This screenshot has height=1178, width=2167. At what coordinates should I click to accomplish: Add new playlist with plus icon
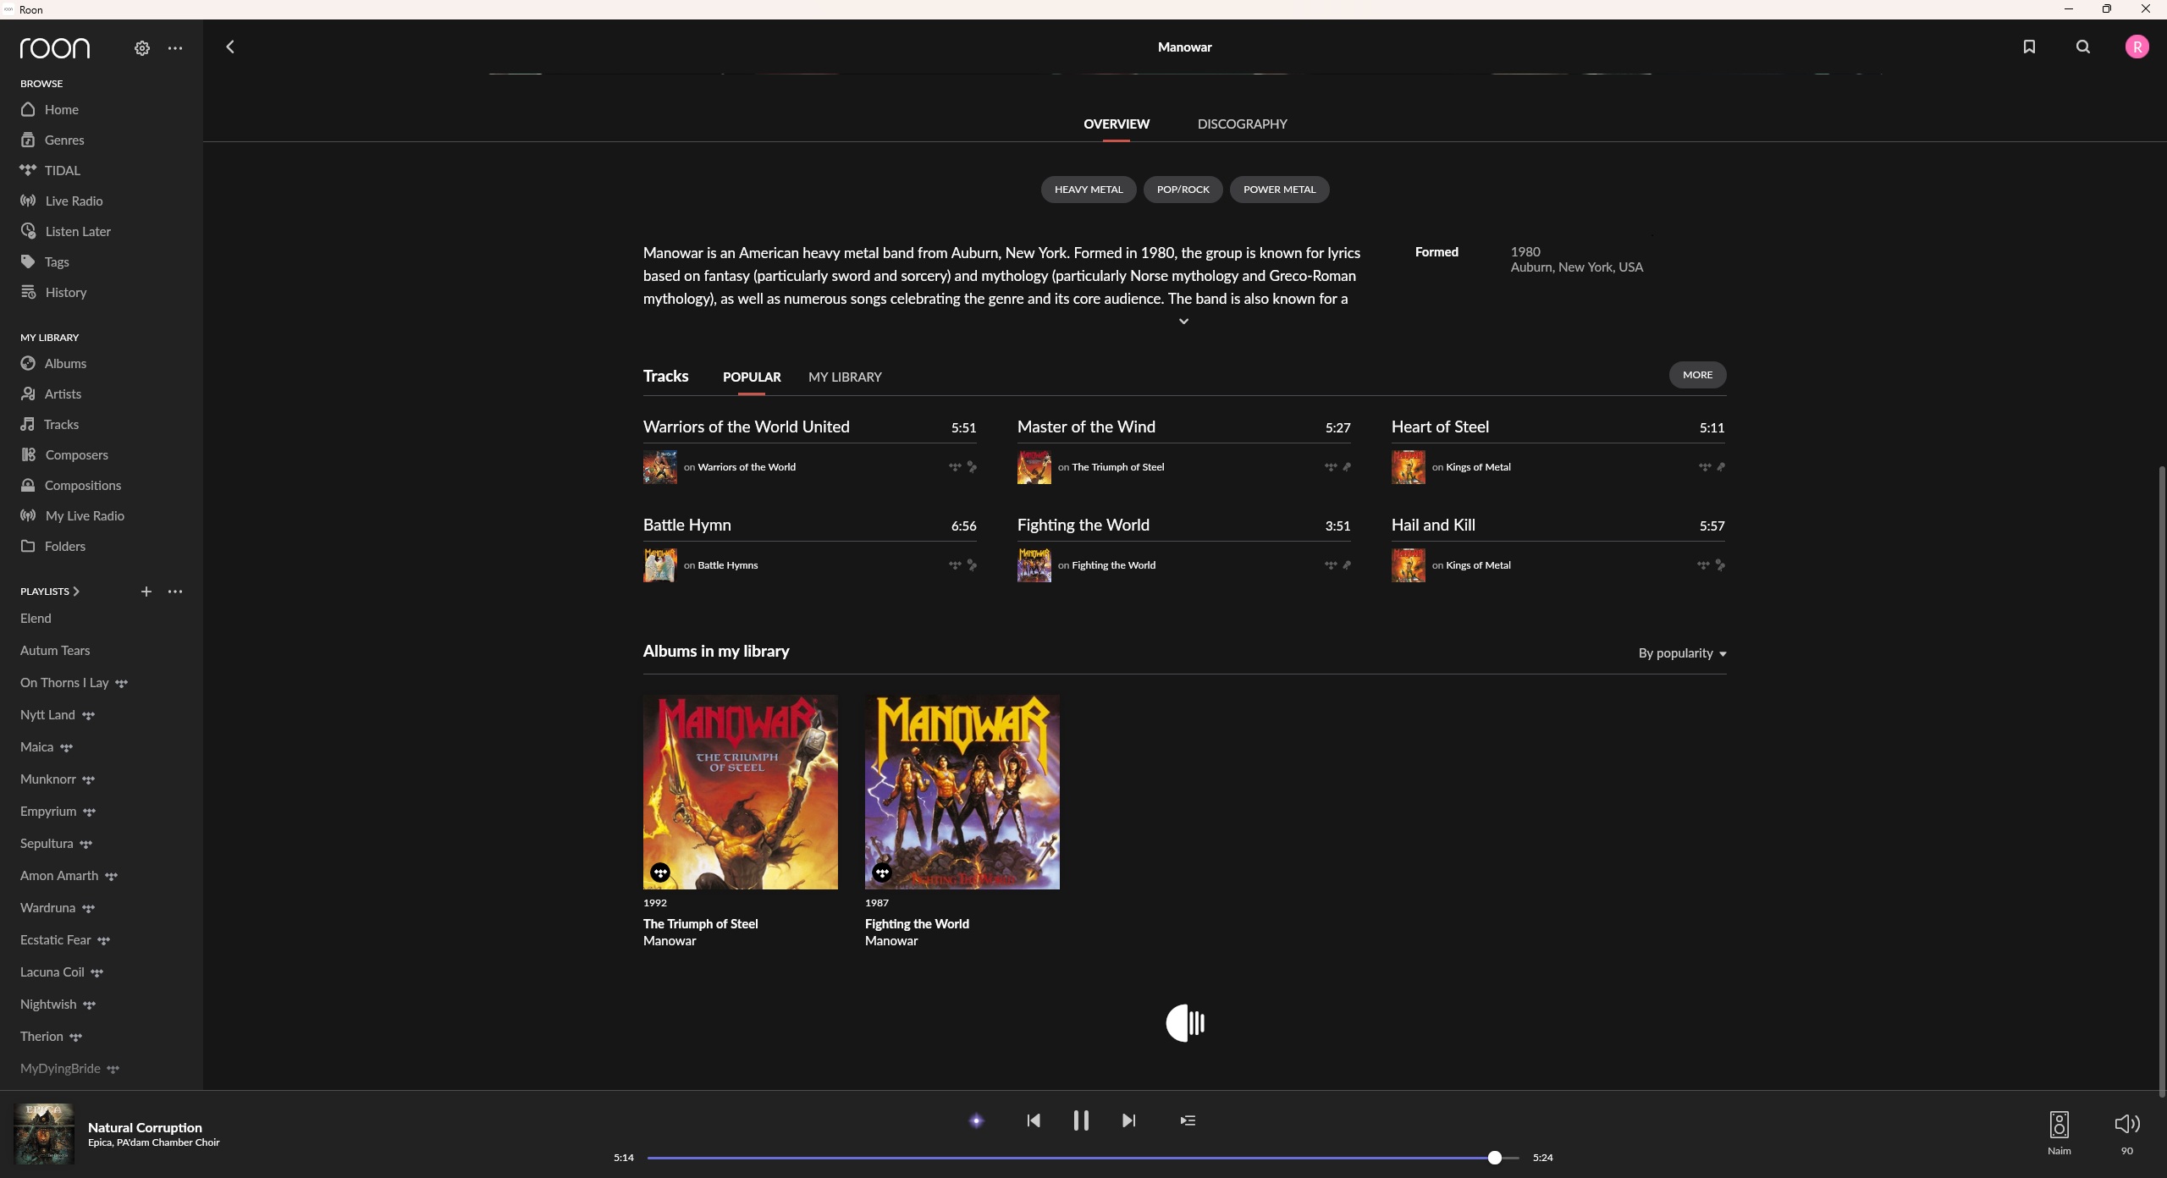(x=146, y=592)
